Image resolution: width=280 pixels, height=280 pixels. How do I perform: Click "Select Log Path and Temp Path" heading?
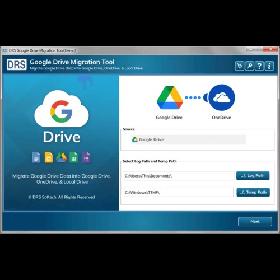click(x=150, y=161)
